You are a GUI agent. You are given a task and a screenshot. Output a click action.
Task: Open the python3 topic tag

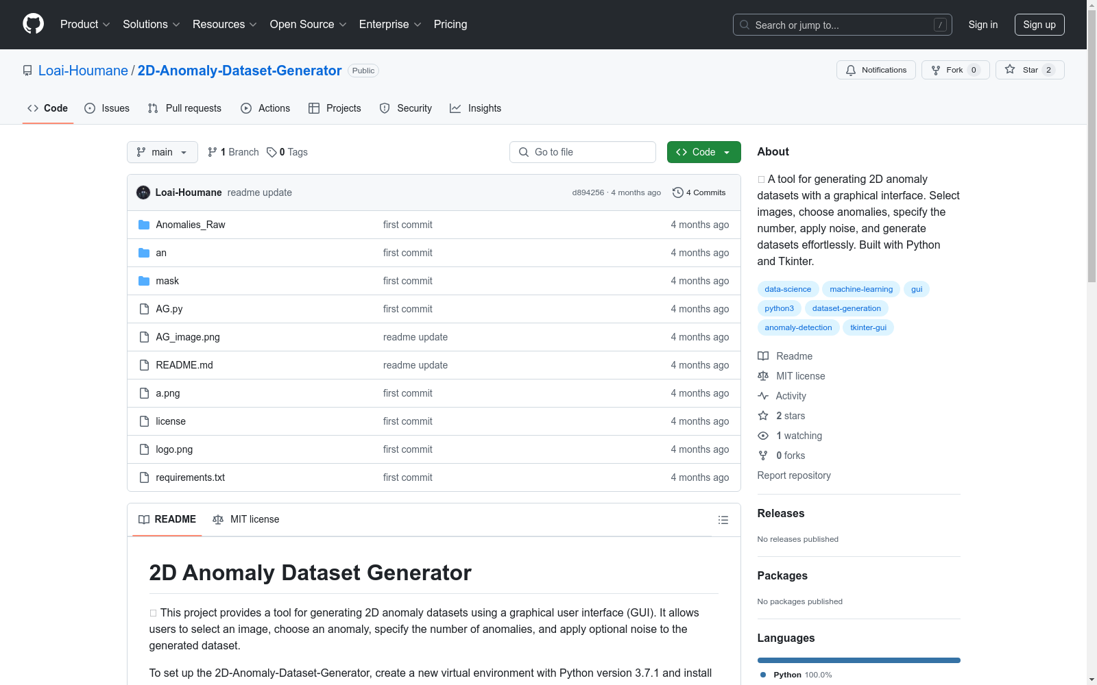point(780,308)
